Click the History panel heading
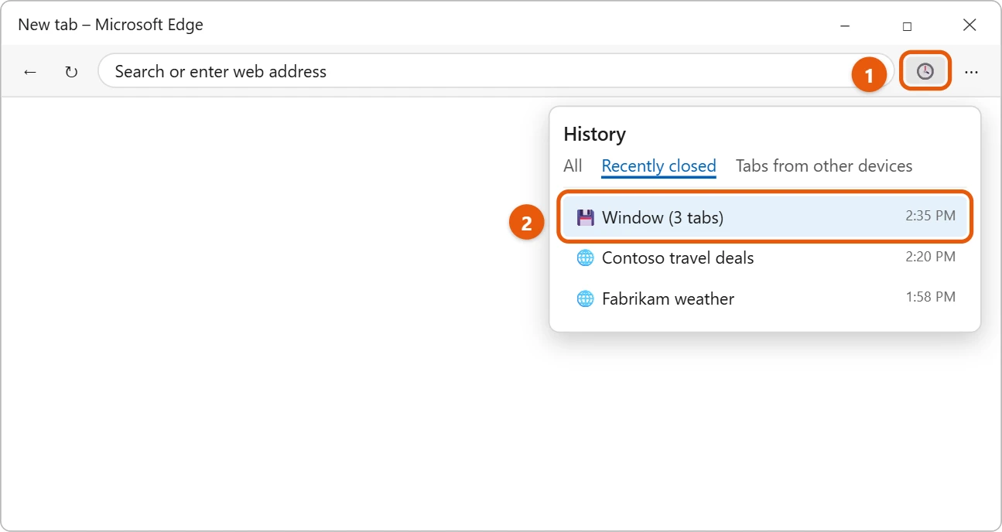1002x532 pixels. click(594, 134)
